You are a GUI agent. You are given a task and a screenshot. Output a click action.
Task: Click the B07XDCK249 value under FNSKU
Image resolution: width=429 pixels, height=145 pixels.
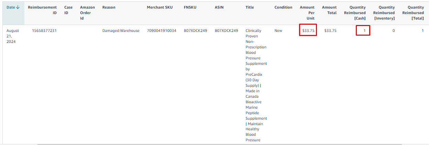(195, 31)
